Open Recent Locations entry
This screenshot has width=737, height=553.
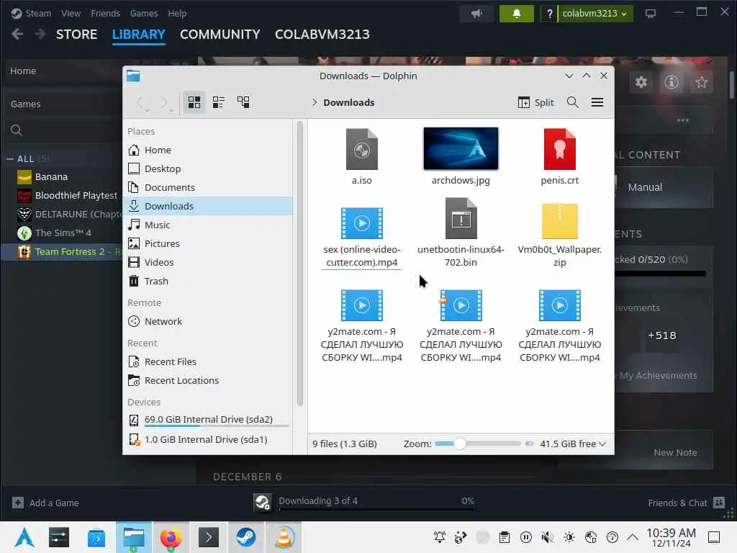[x=208, y=381]
